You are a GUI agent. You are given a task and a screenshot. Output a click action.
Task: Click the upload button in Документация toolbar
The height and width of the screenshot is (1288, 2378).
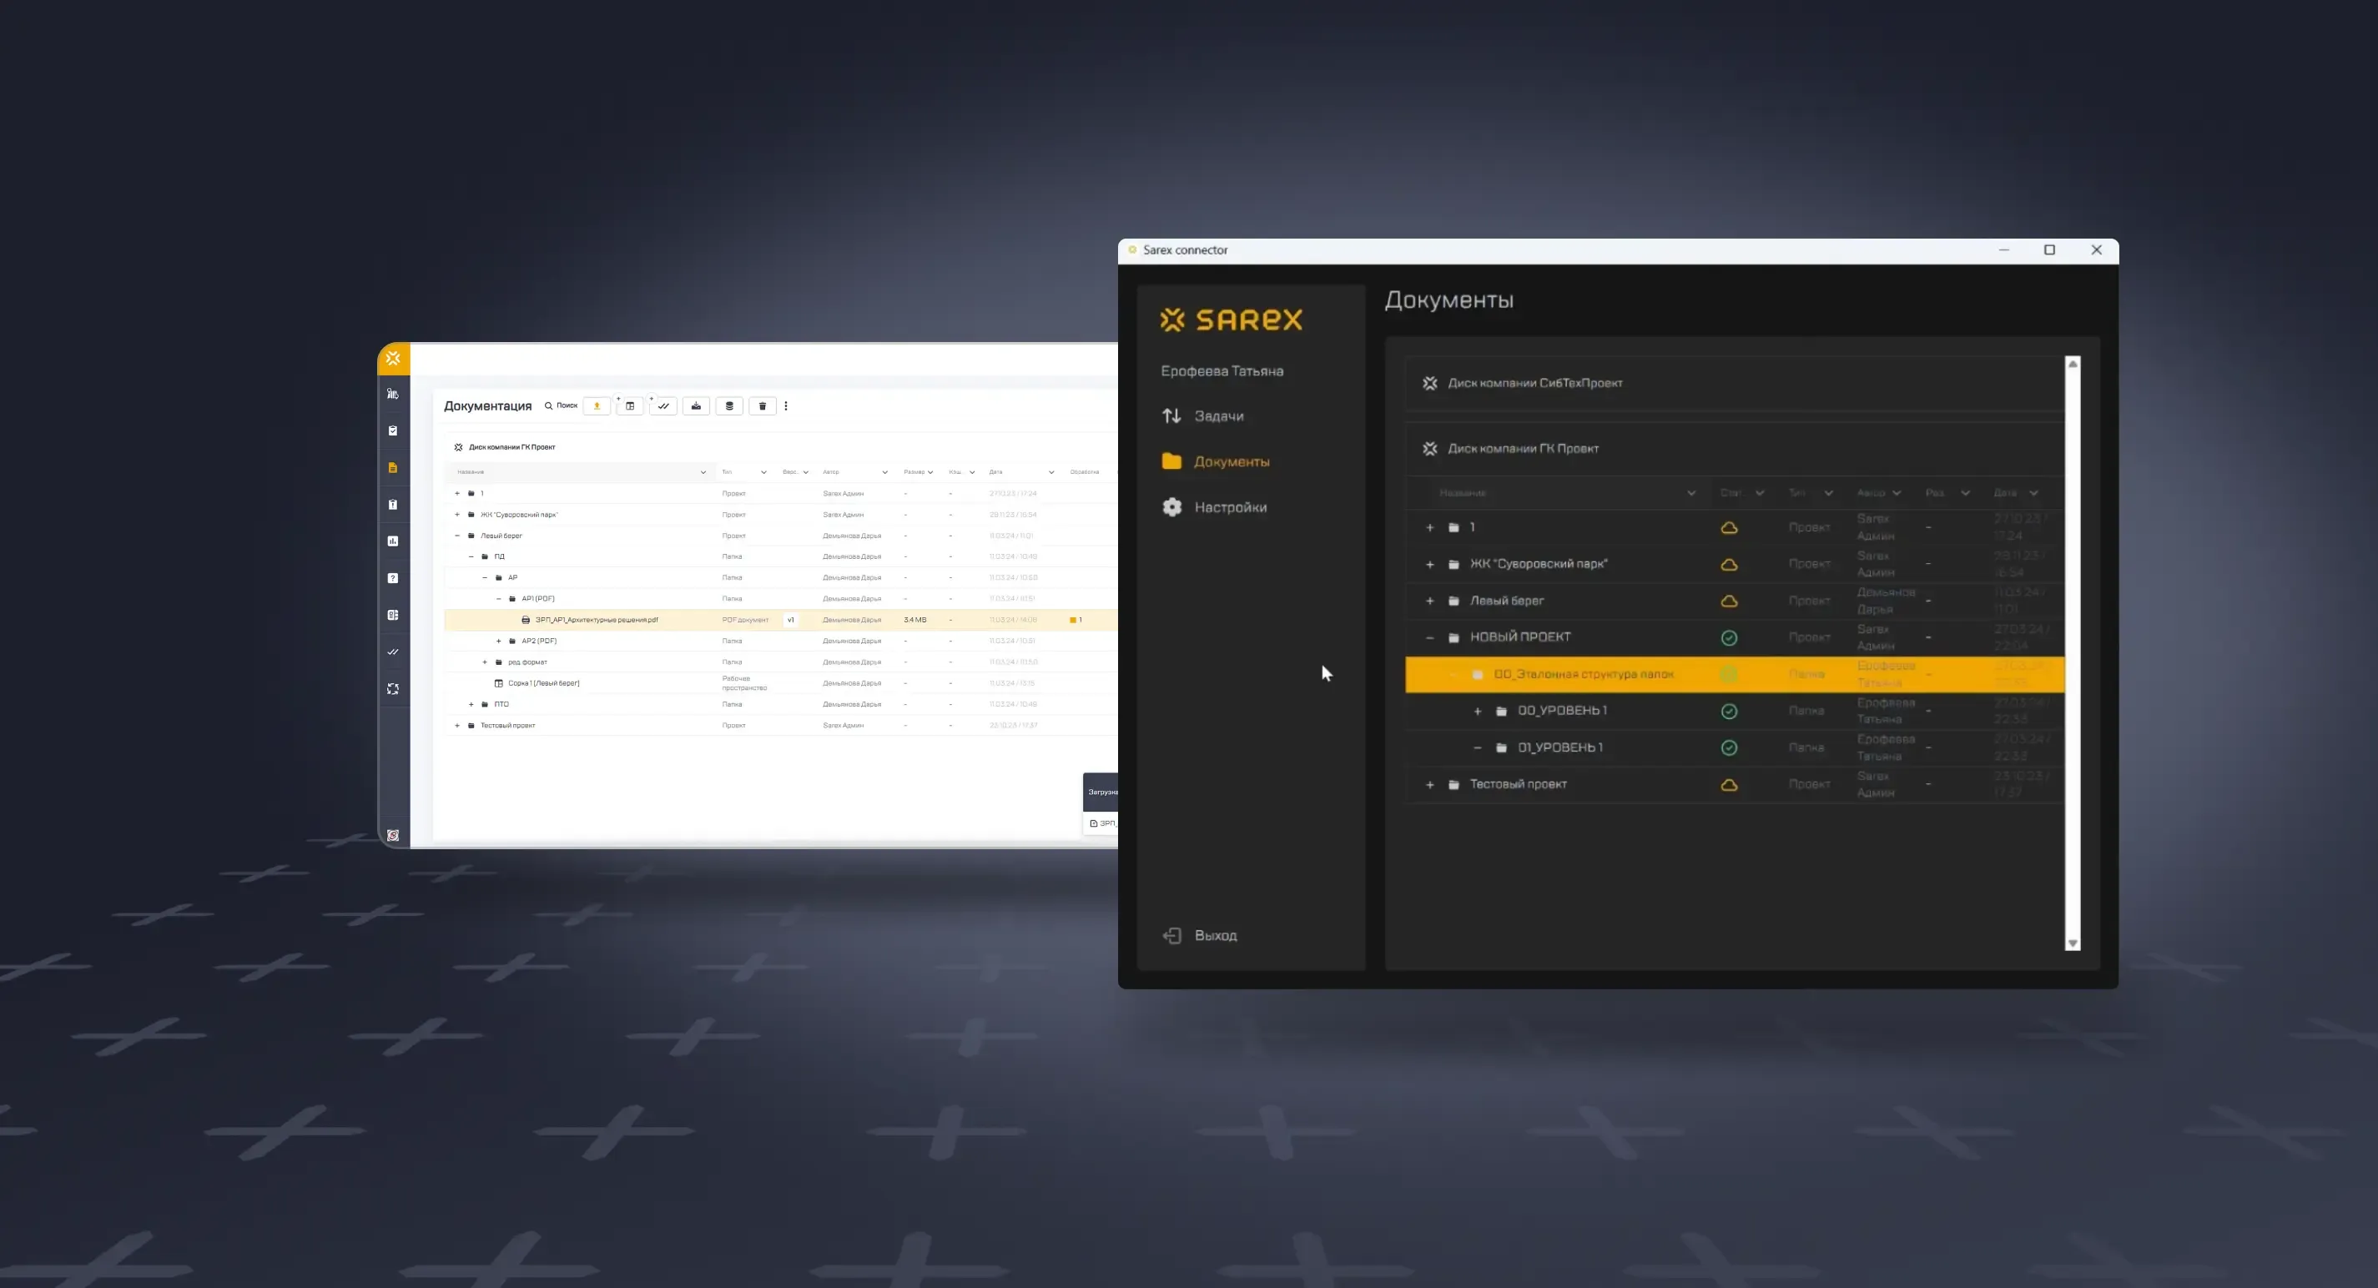(x=597, y=406)
